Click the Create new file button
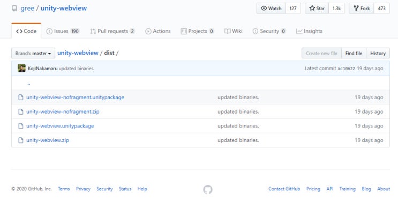The height and width of the screenshot is (202, 398). (321, 53)
